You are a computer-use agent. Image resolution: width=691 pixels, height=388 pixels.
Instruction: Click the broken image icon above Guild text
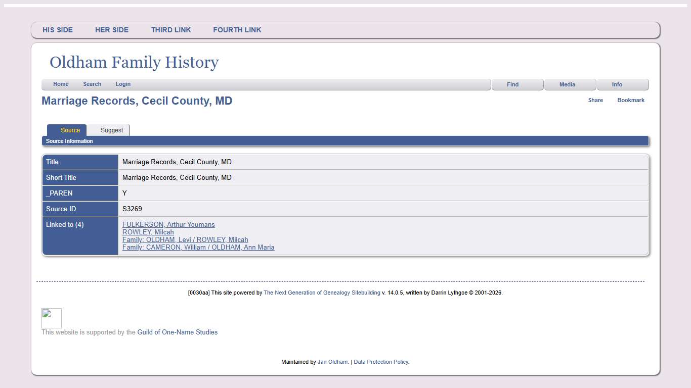tap(51, 318)
